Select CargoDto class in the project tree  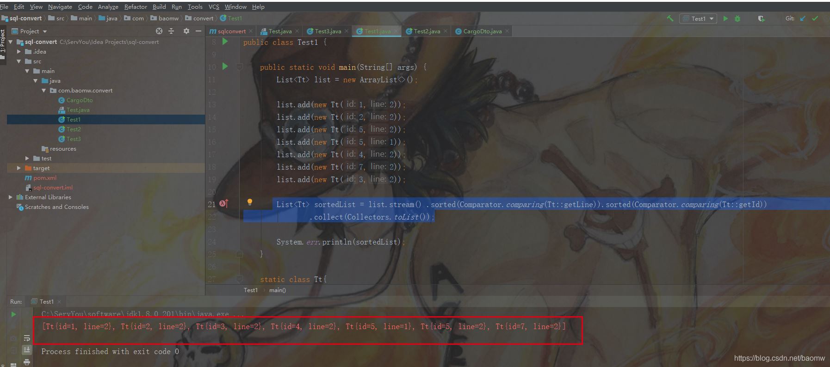(80, 100)
